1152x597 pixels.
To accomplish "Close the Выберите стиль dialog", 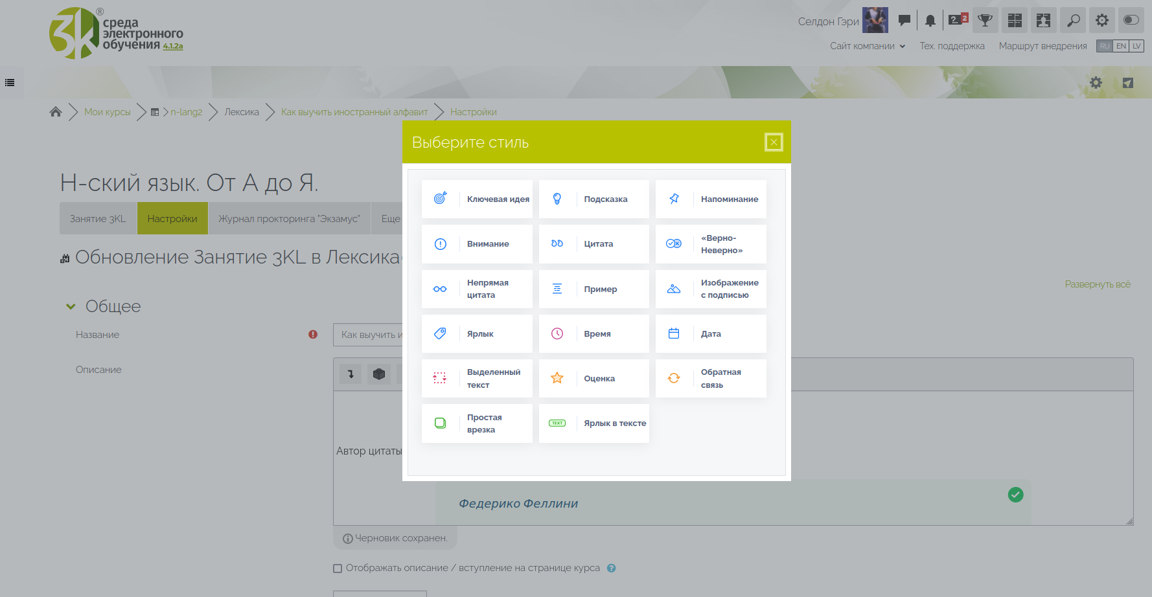I will 774,142.
